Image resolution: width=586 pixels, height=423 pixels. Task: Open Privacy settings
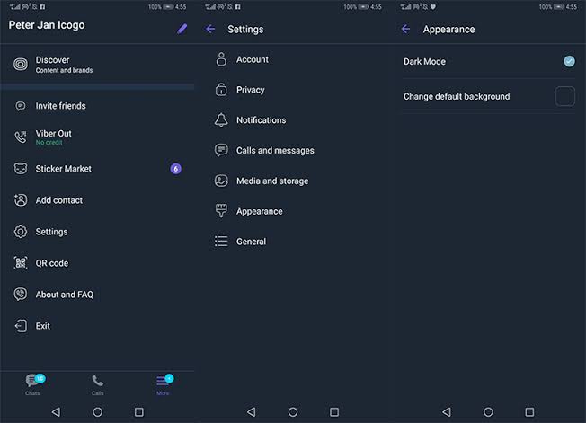(251, 90)
